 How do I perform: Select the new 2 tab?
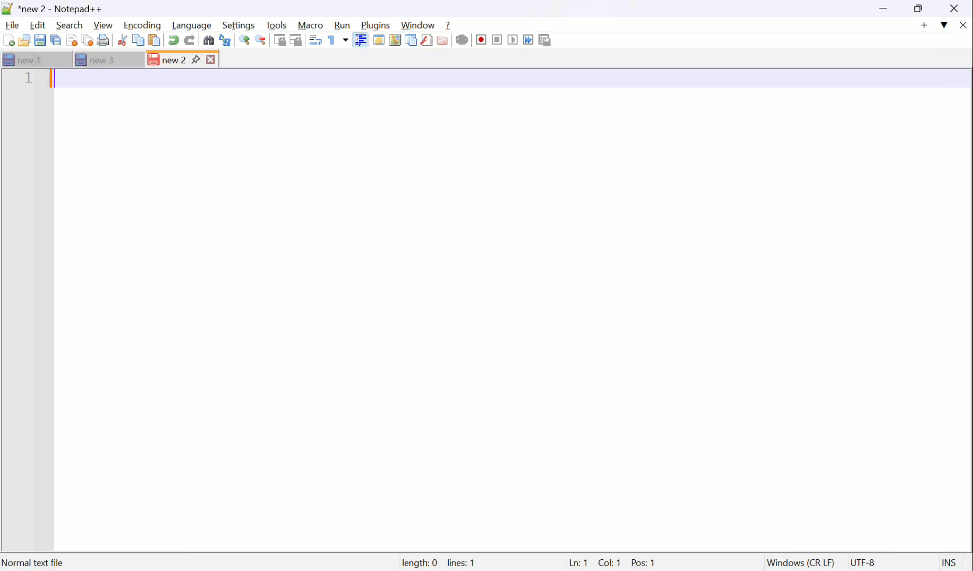(x=174, y=60)
